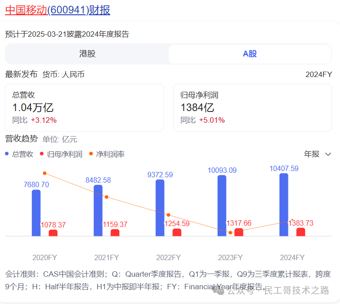Open the 年报 period dropdown

coord(318,154)
